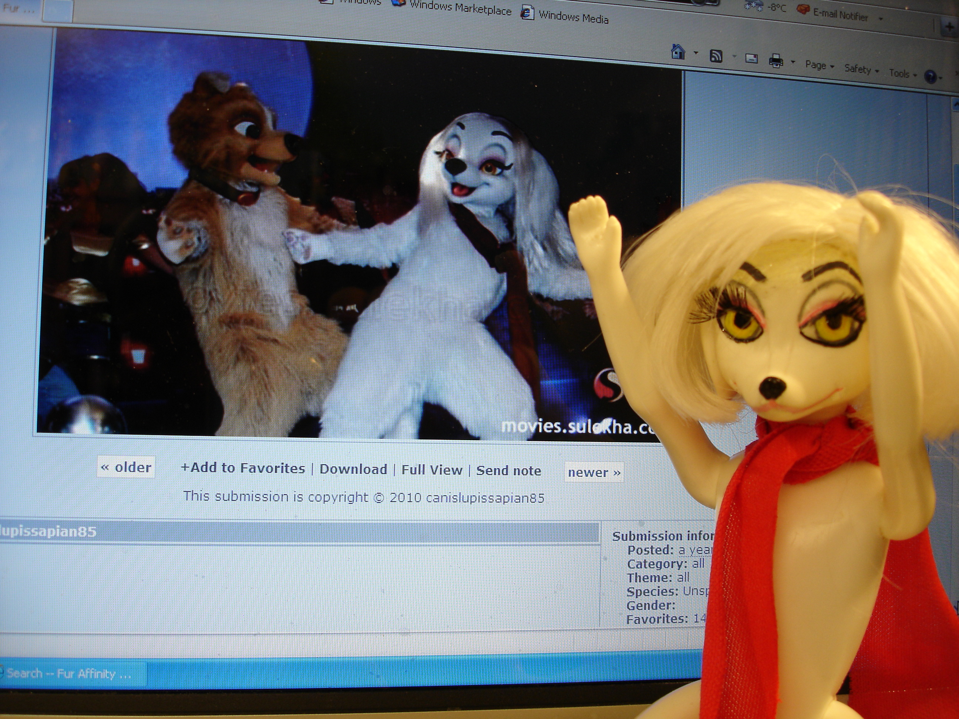This screenshot has width=959, height=719.
Task: Click the « older submission link
Action: 126,467
